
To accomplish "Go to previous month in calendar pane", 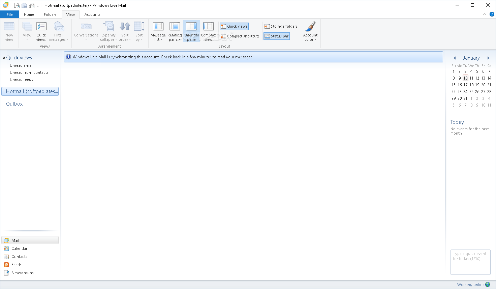I will (x=455, y=58).
